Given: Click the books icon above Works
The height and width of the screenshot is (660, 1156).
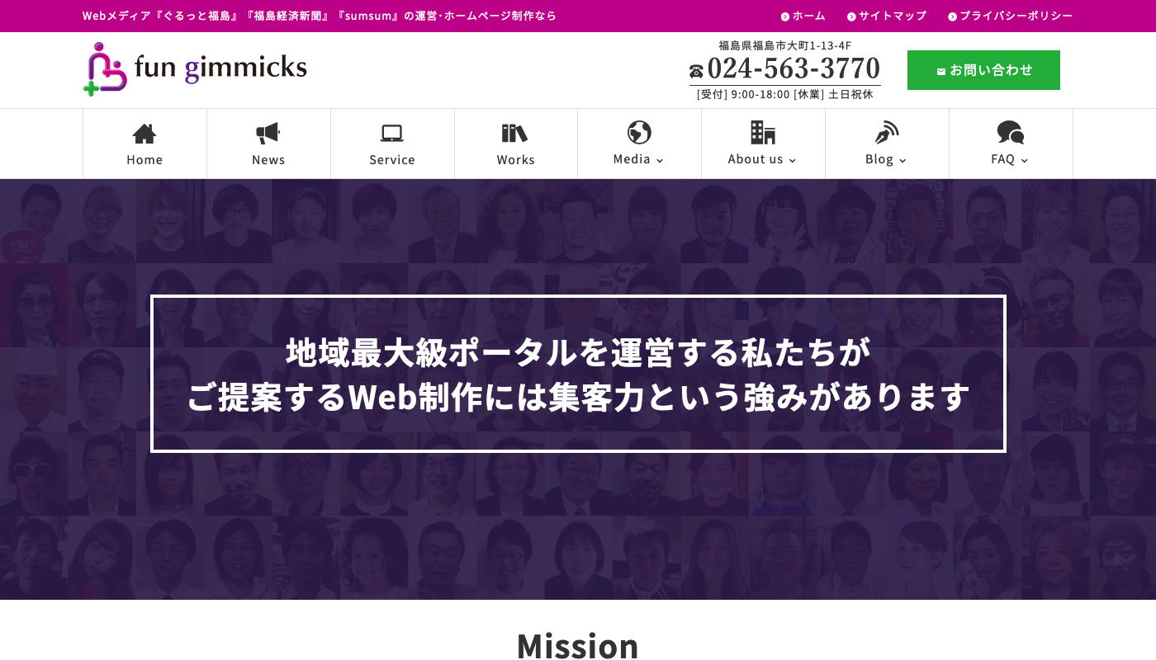Looking at the screenshot, I should point(514,133).
